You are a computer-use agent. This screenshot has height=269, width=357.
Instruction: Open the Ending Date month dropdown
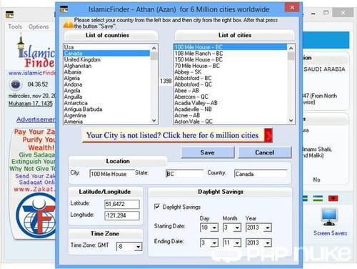coord(237,243)
